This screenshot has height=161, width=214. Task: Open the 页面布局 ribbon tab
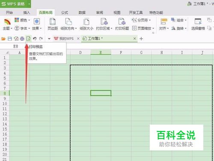pyautogui.click(x=46, y=12)
